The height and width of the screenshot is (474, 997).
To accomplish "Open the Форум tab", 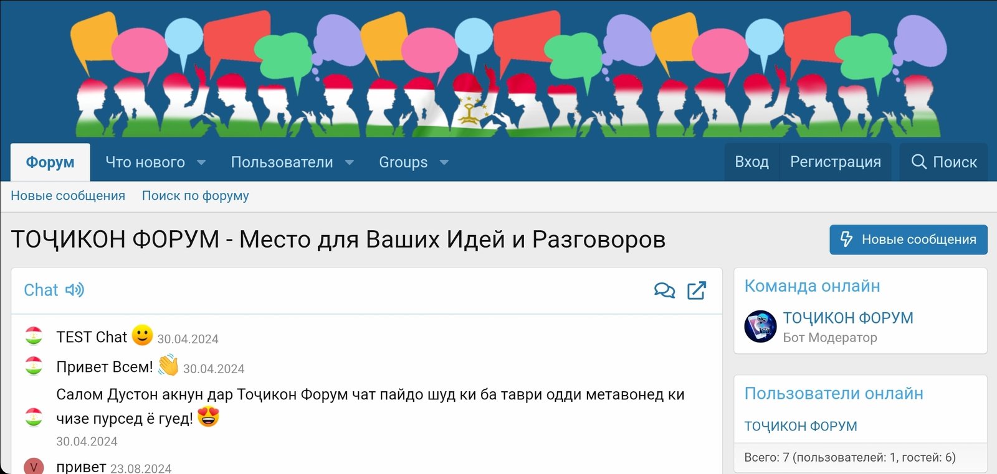I will click(50, 162).
